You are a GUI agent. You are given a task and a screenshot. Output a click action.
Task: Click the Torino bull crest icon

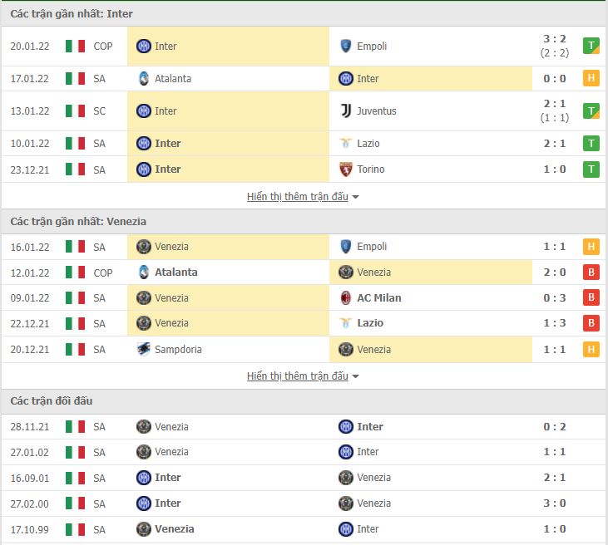tap(346, 169)
